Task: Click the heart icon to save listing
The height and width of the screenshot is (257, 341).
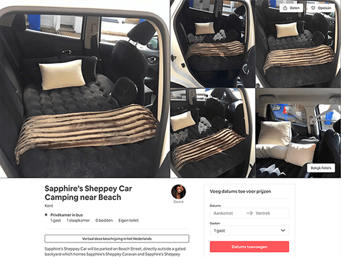Action: click(x=313, y=8)
